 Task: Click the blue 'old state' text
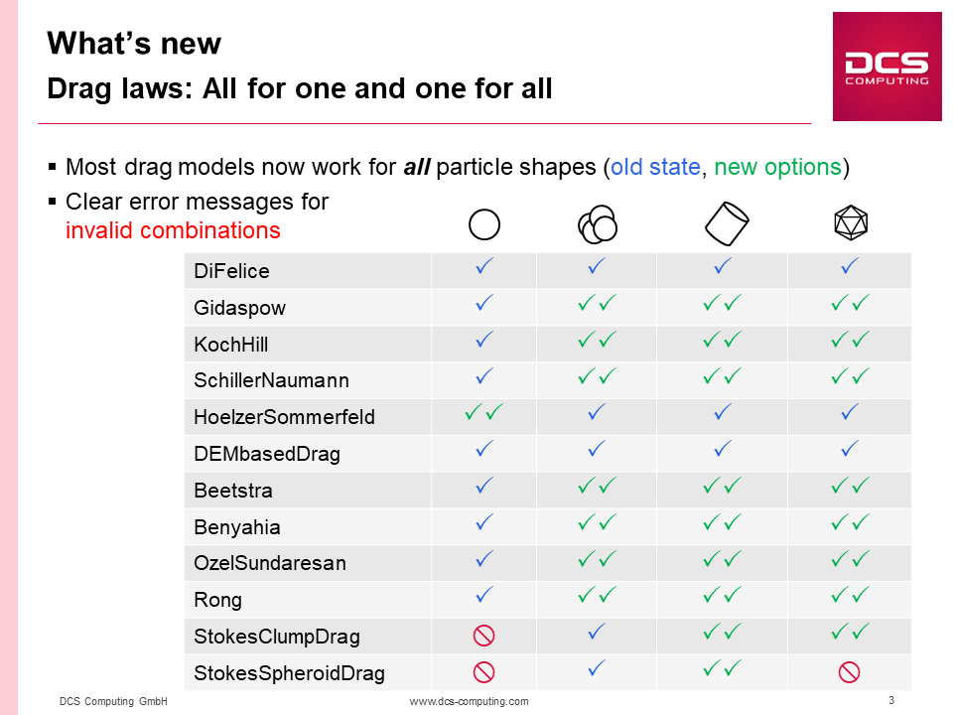click(655, 167)
